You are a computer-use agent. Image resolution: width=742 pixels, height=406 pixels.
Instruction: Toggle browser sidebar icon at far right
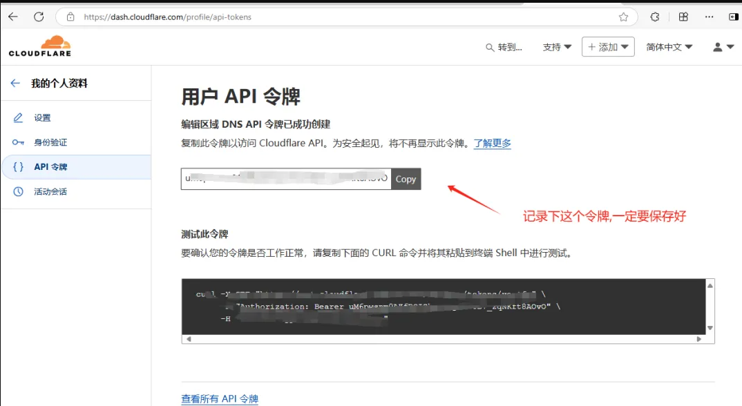click(734, 17)
